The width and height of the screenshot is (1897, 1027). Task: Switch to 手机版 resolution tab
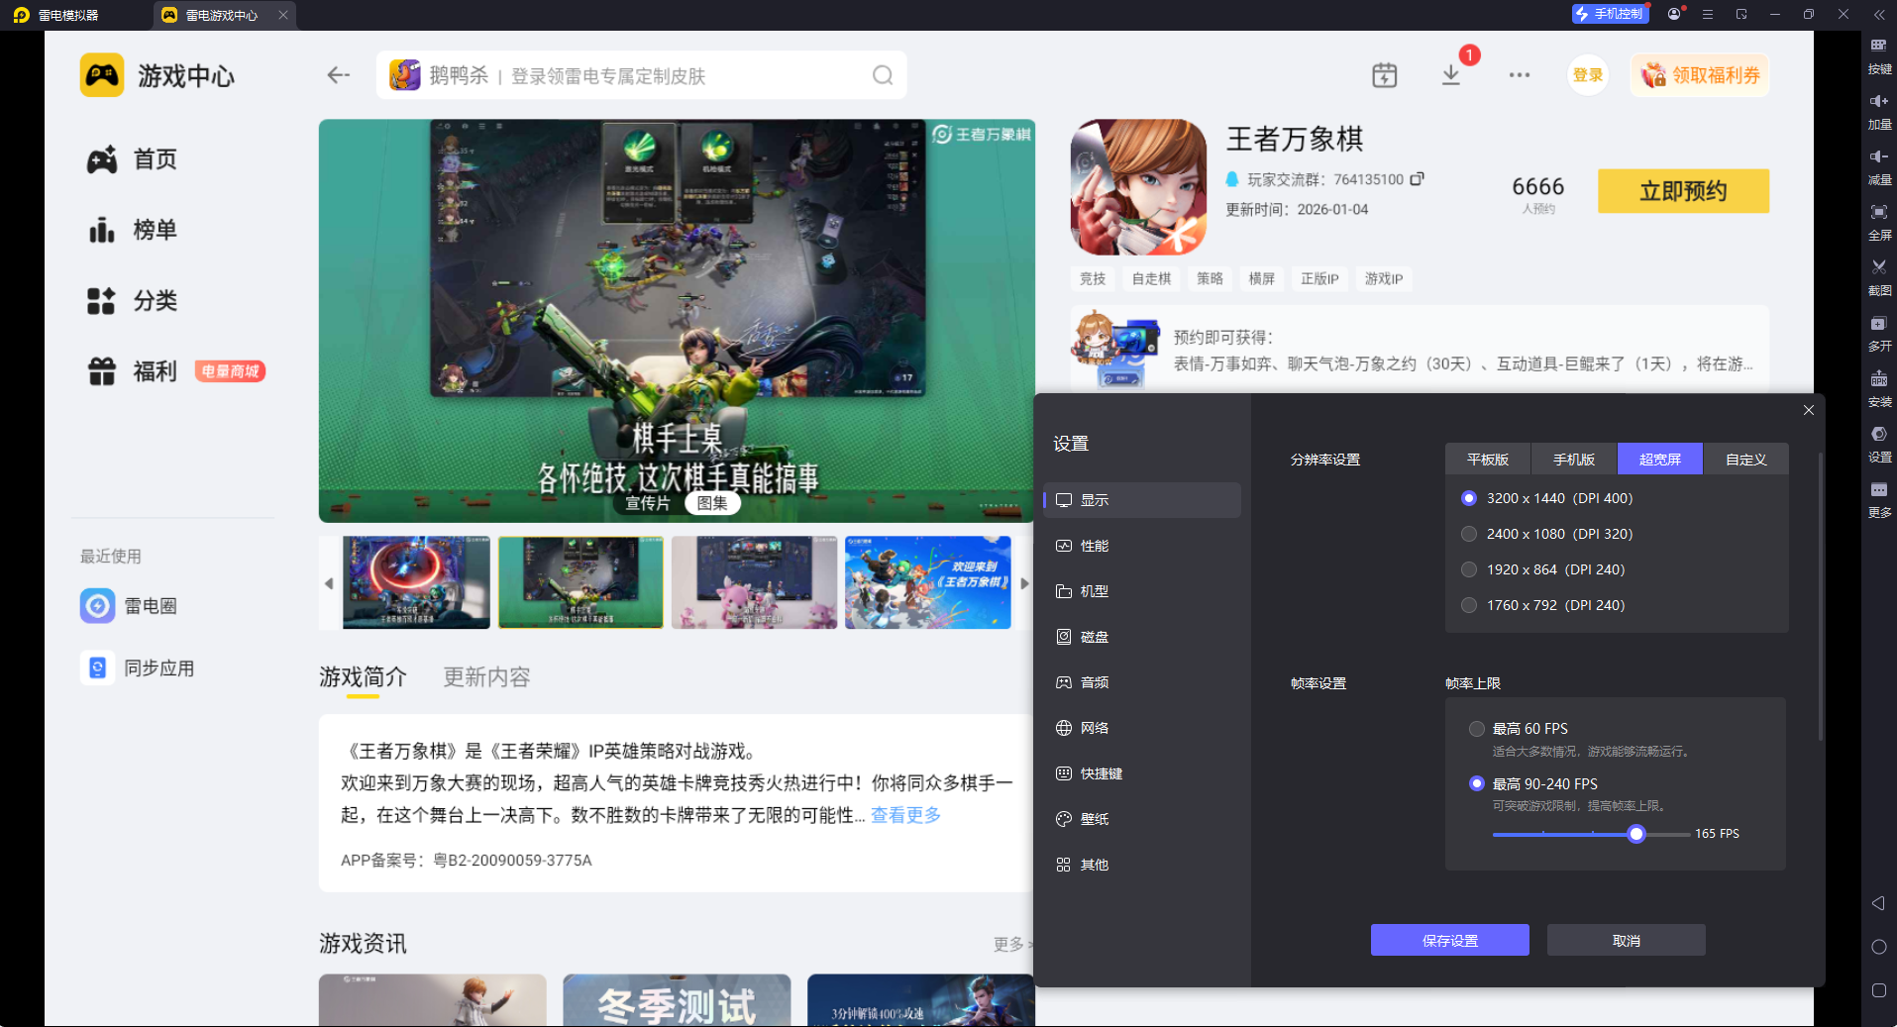1574,460
